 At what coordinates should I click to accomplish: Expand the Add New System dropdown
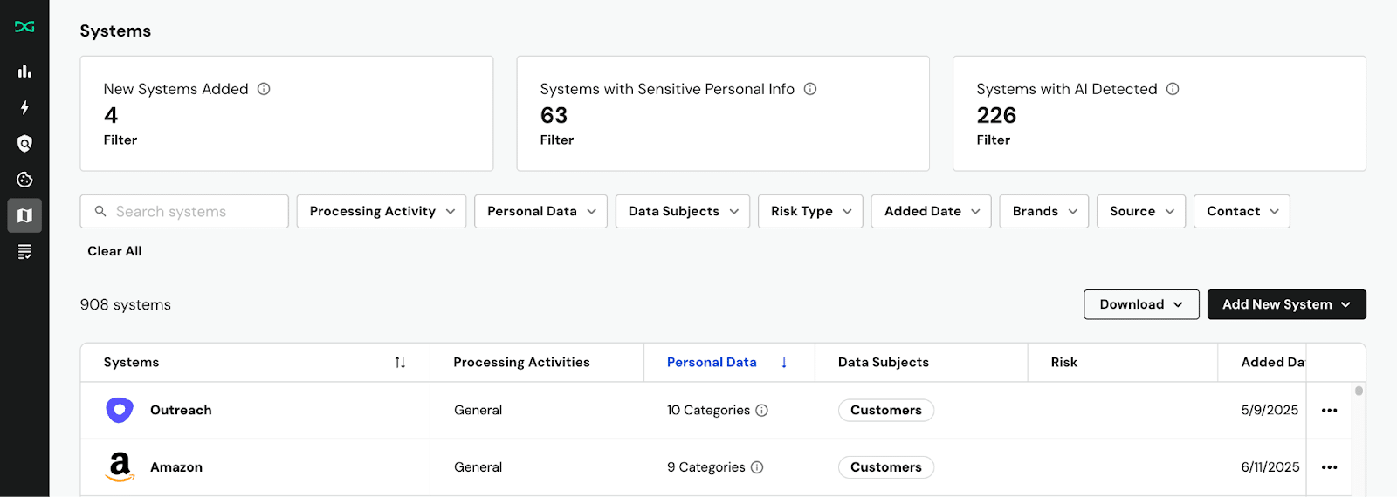tap(1286, 304)
